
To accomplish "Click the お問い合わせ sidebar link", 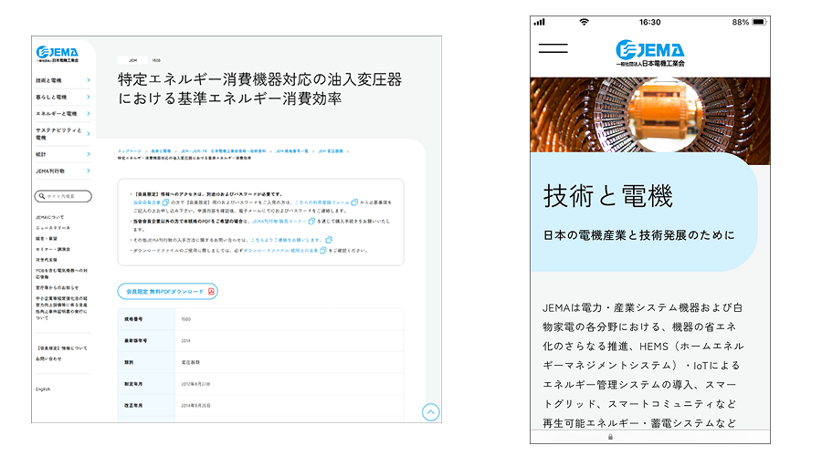I will pyautogui.click(x=47, y=358).
